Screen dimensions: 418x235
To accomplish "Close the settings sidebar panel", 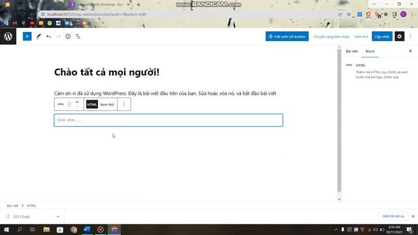I will (410, 51).
